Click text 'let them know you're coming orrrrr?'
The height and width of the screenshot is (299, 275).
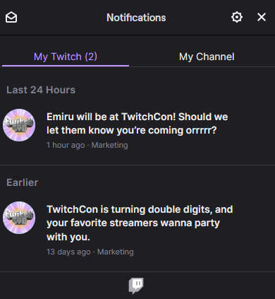132,131
